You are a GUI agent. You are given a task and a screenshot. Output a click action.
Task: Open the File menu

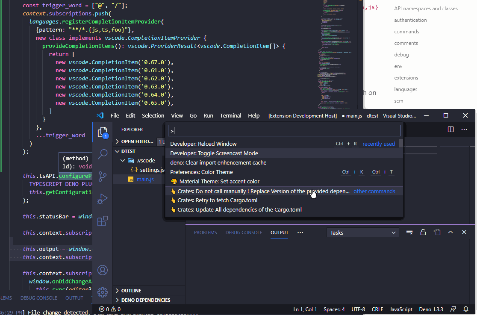point(115,116)
